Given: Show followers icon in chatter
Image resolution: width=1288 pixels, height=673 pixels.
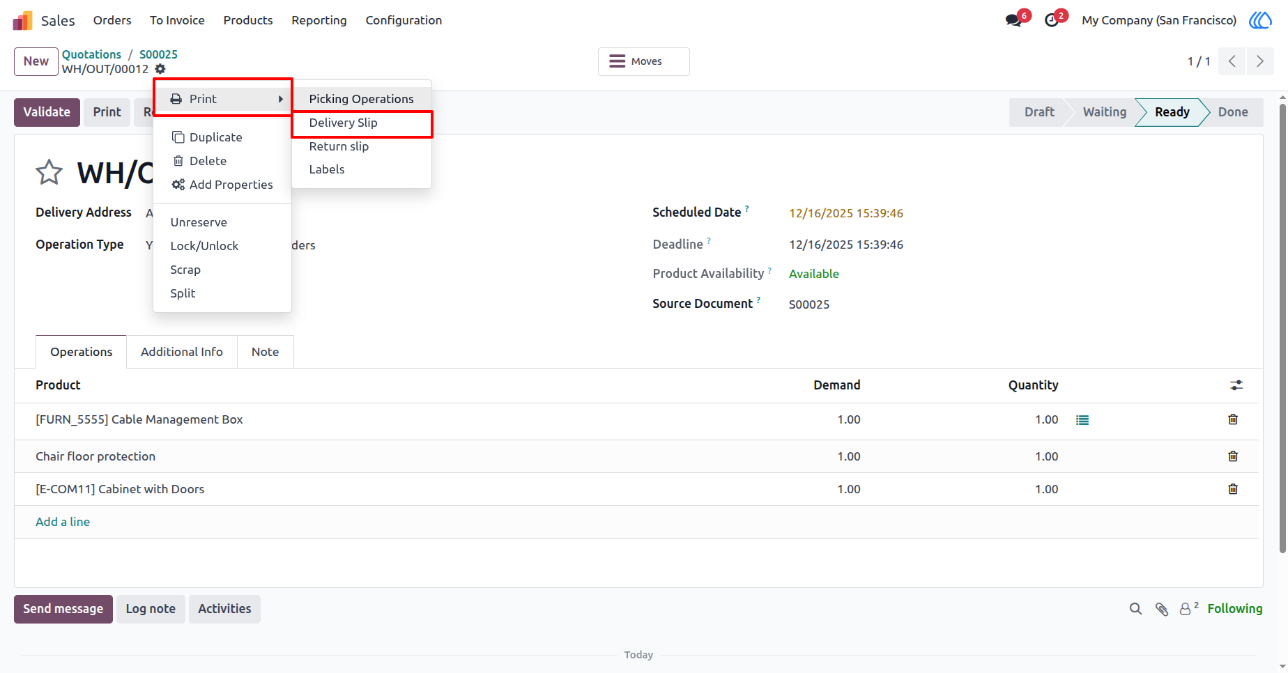Looking at the screenshot, I should tap(1188, 608).
